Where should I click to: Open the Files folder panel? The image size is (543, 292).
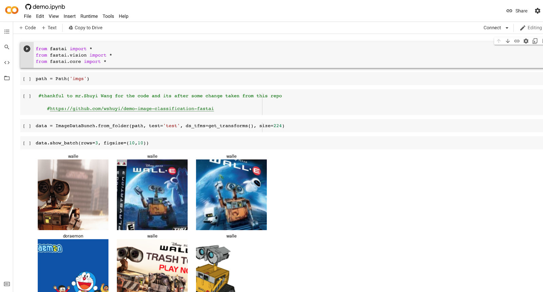[7, 78]
